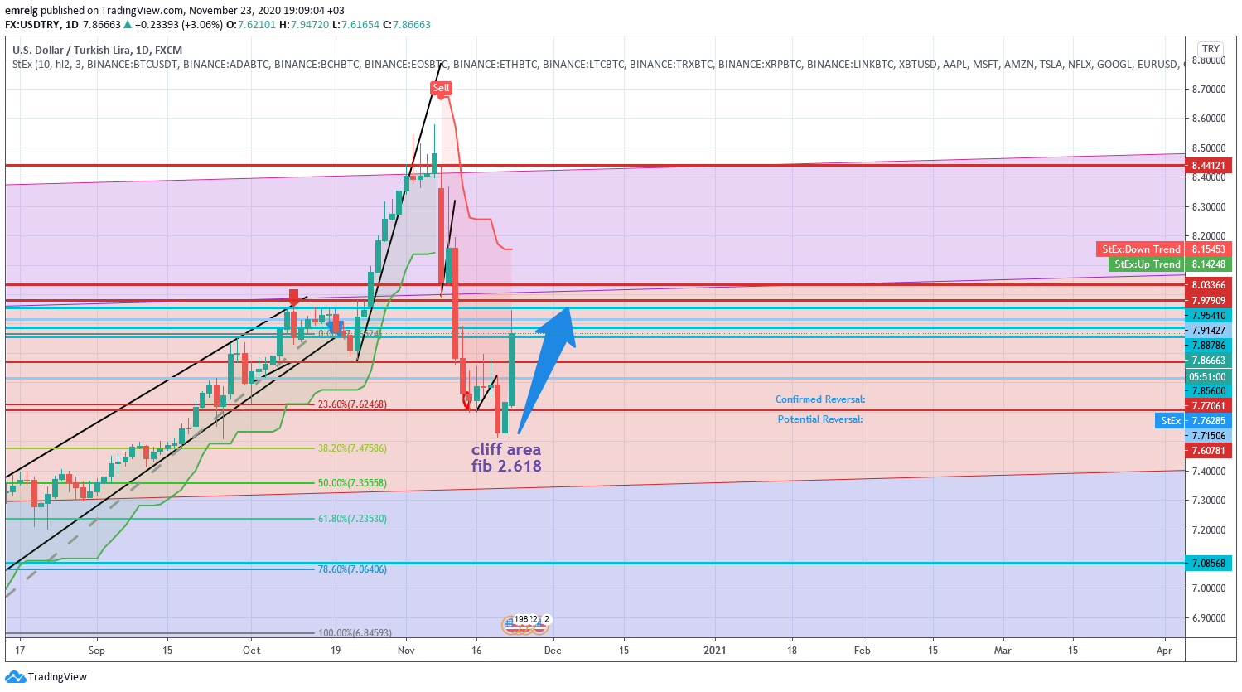Click the Dec label on time axis

[x=553, y=651]
